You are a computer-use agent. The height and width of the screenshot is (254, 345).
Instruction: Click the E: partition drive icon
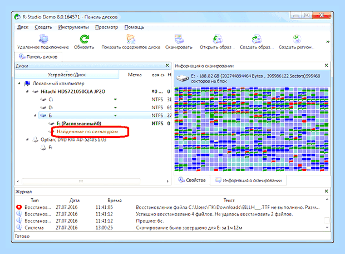point(43,115)
